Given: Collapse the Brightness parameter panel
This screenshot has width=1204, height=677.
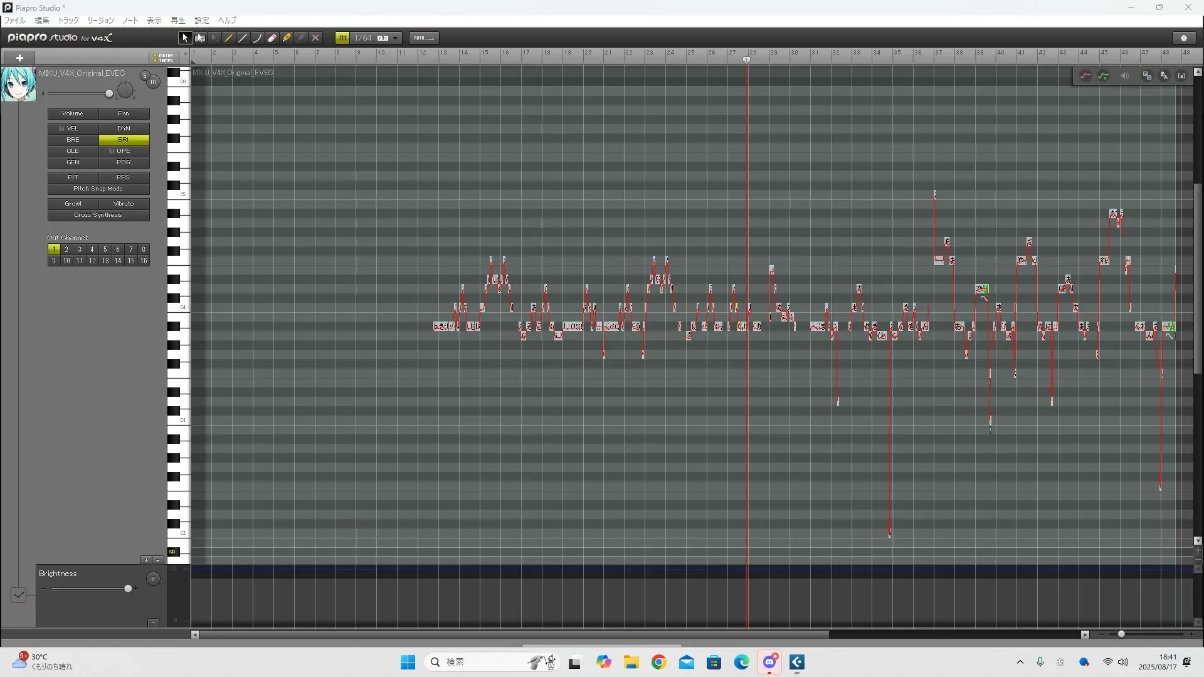Looking at the screenshot, I should click(153, 622).
